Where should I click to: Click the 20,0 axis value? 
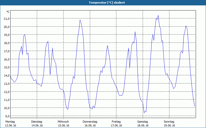tap(7, 27)
